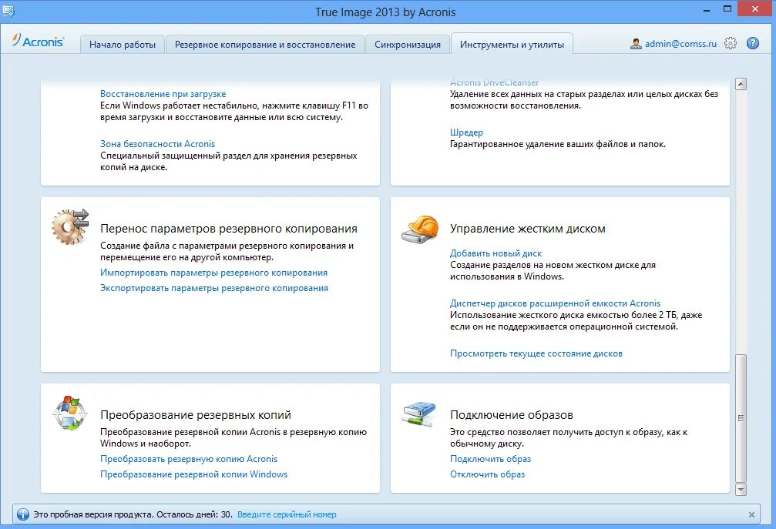Click the backup conversion Windows icon
Screen dimensions: 776x529
tap(70, 413)
